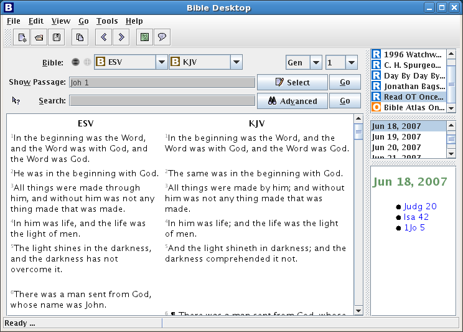Click the new Bible view toolbar icon
This screenshot has width=463, height=332.
(22, 37)
